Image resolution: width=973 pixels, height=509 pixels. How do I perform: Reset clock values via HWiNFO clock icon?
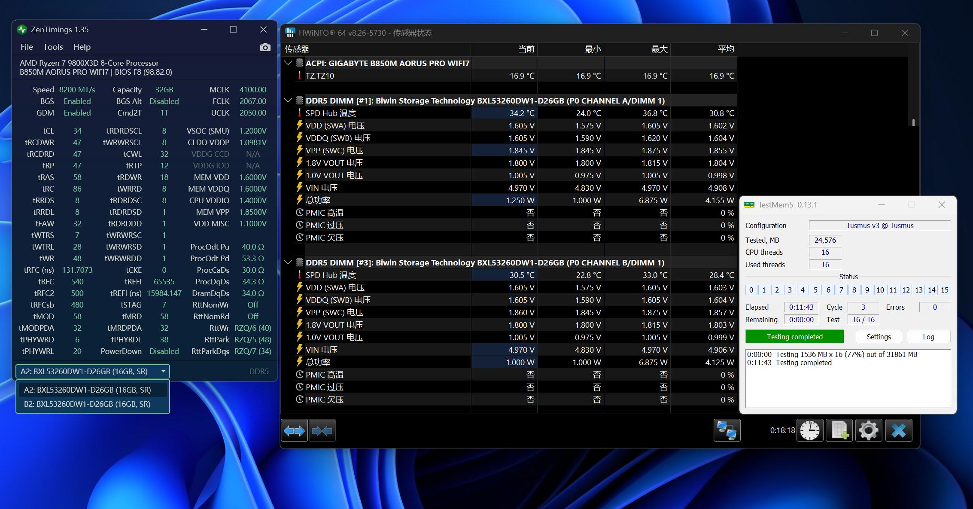tap(809, 430)
